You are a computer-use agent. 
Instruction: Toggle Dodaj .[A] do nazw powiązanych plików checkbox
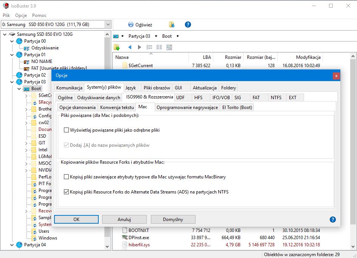tap(66, 145)
